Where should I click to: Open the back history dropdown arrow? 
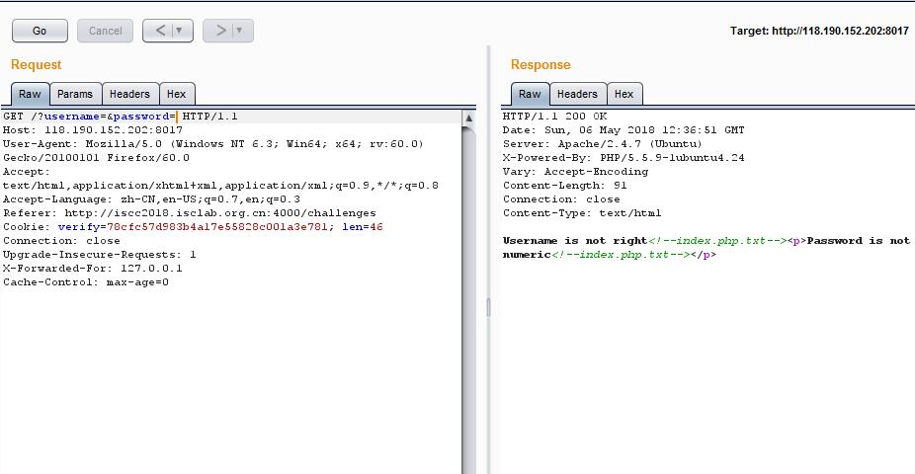180,31
